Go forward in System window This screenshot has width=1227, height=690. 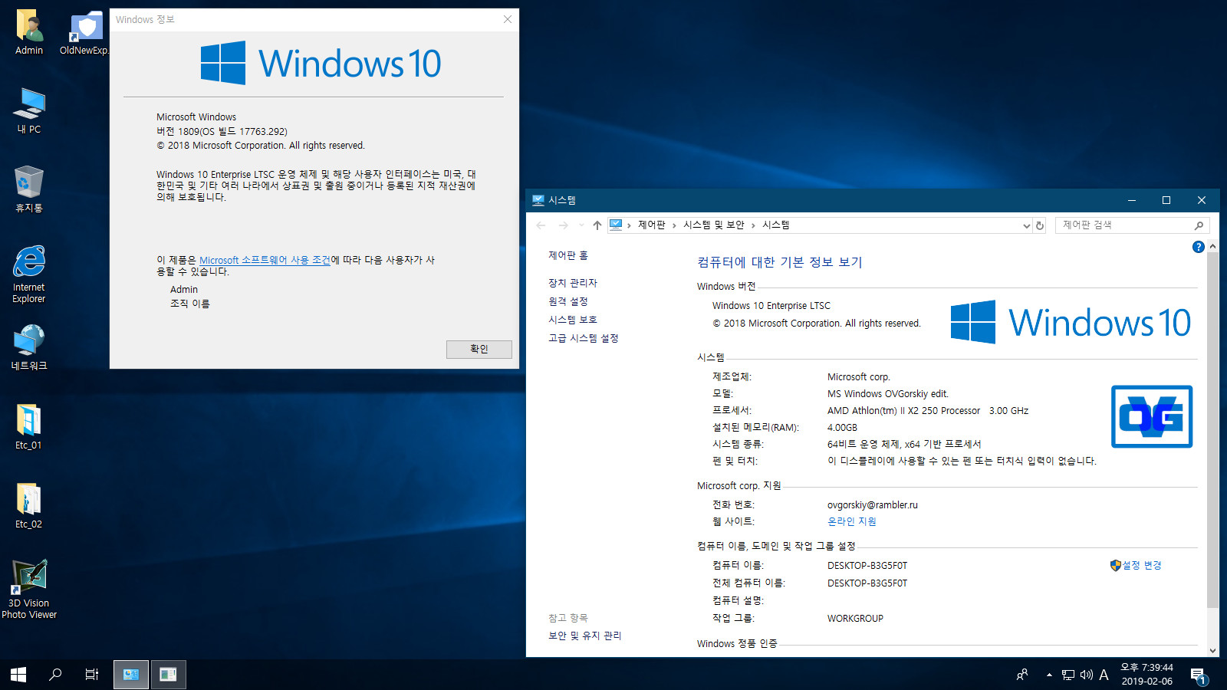coord(564,225)
